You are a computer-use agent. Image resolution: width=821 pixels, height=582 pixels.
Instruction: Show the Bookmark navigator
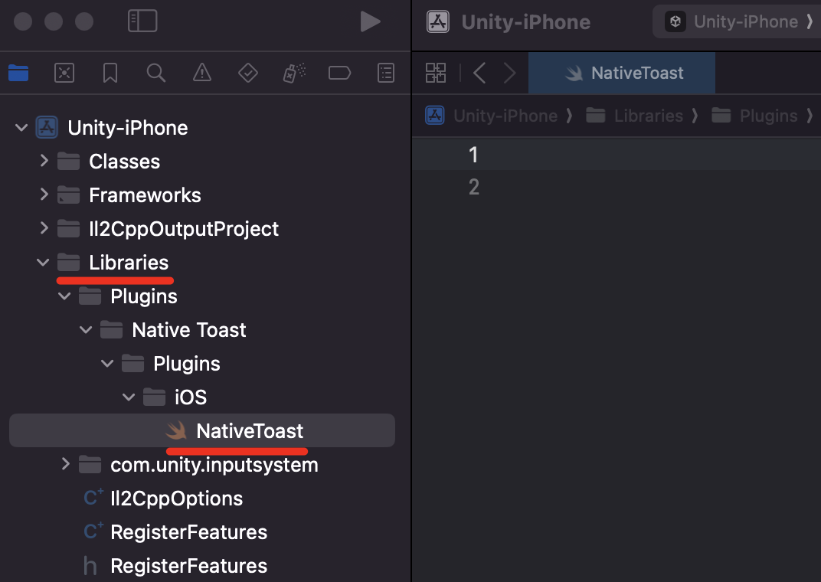click(110, 73)
